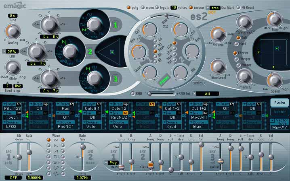Image resolution: width=290 pixels, height=181 pixels.
Task: Select the BP filter 1 mode
Action: click(x=156, y=62)
